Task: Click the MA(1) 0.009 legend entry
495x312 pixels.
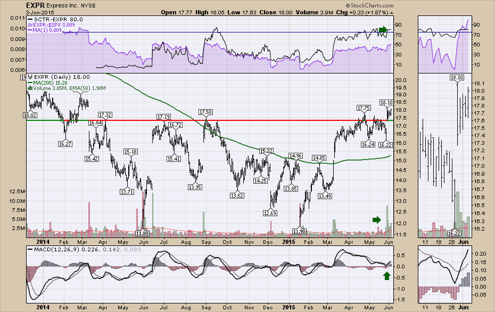Action: coord(47,30)
